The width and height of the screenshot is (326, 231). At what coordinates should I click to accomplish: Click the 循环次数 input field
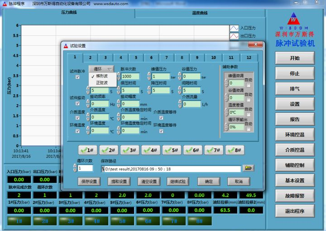(85, 168)
